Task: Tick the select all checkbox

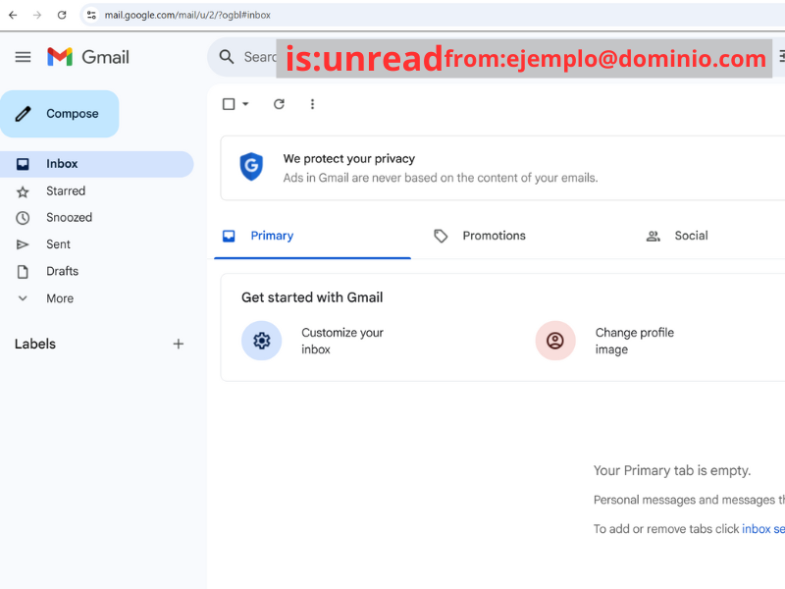Action: (229, 104)
